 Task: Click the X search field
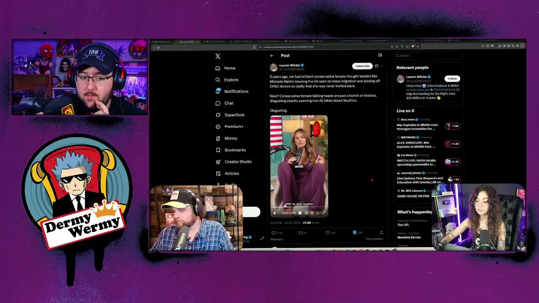[428, 56]
